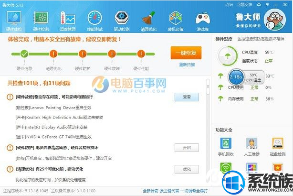
Task: Open the 装机必备 essential software cube icon
Action: point(176,21)
